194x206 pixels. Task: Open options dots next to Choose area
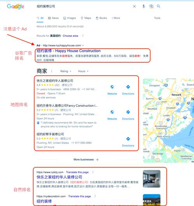(83, 35)
